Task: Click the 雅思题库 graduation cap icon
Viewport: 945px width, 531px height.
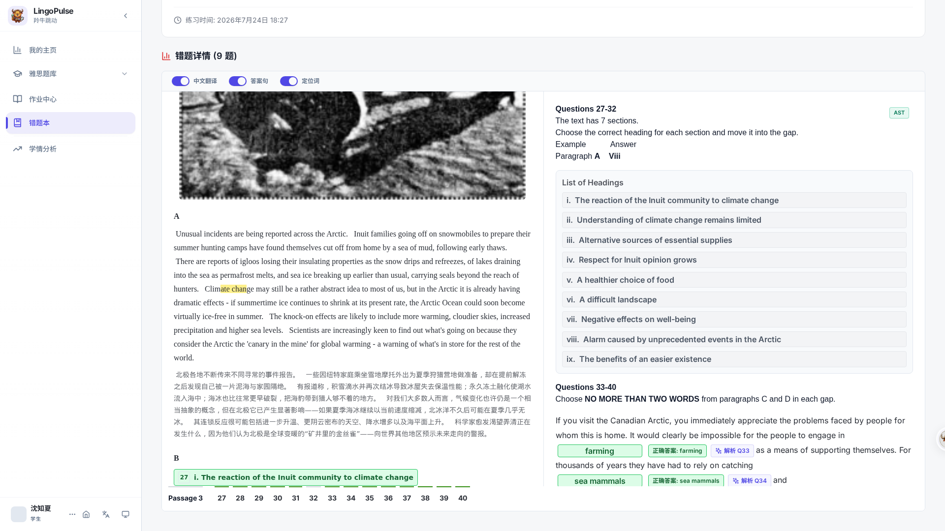Action: pos(18,74)
